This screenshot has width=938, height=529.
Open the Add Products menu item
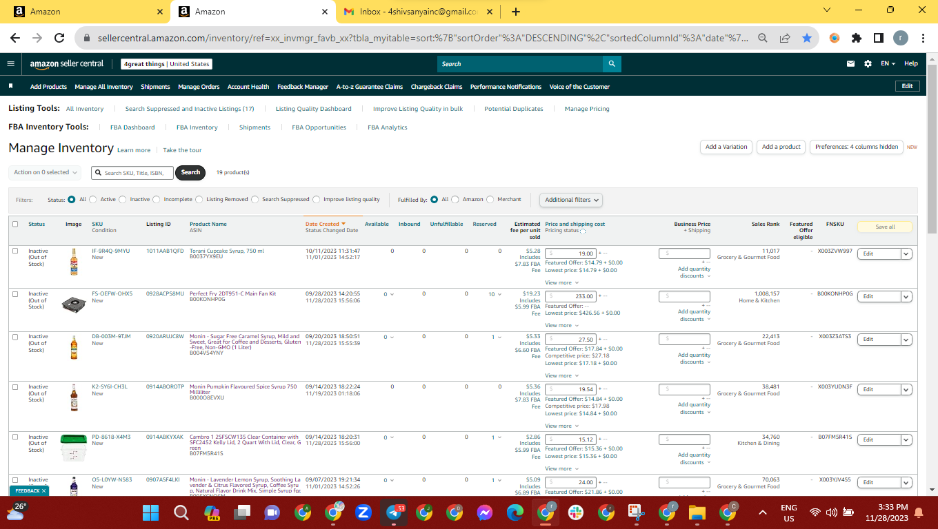[48, 87]
